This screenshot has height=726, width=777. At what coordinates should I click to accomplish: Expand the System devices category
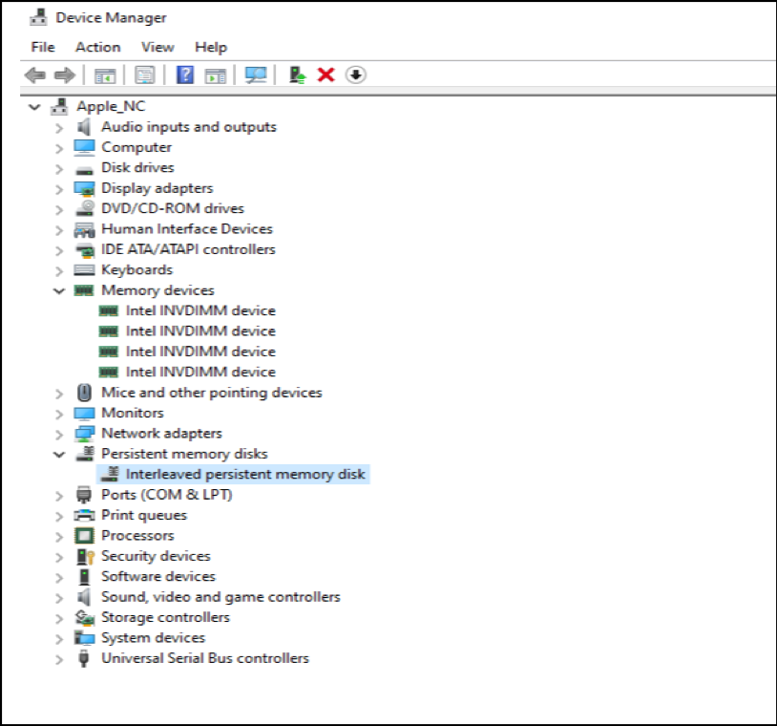click(59, 639)
